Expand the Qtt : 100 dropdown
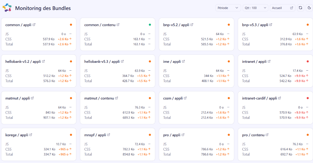 pos(256,8)
